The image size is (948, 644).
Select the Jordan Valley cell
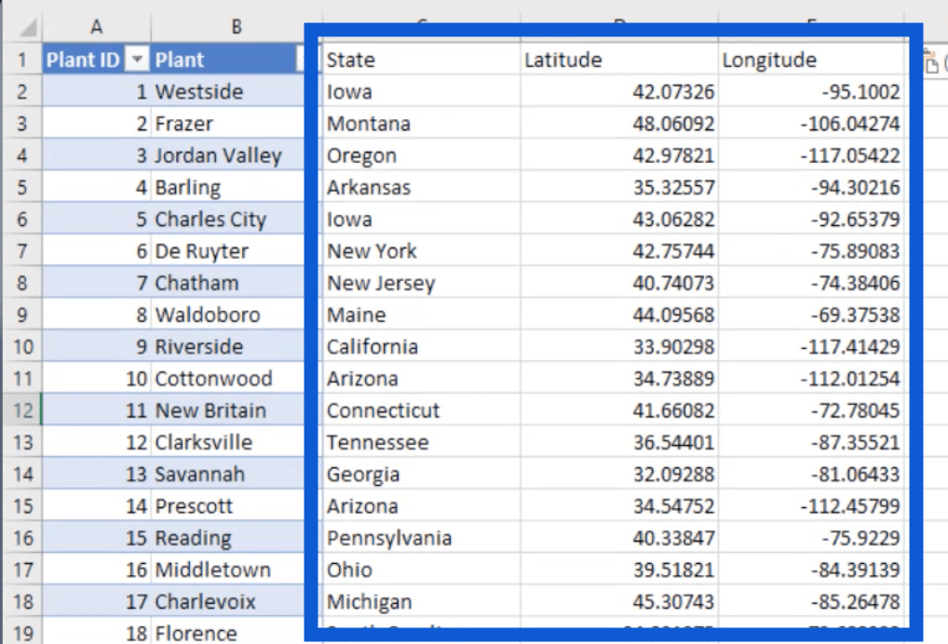click(x=228, y=155)
